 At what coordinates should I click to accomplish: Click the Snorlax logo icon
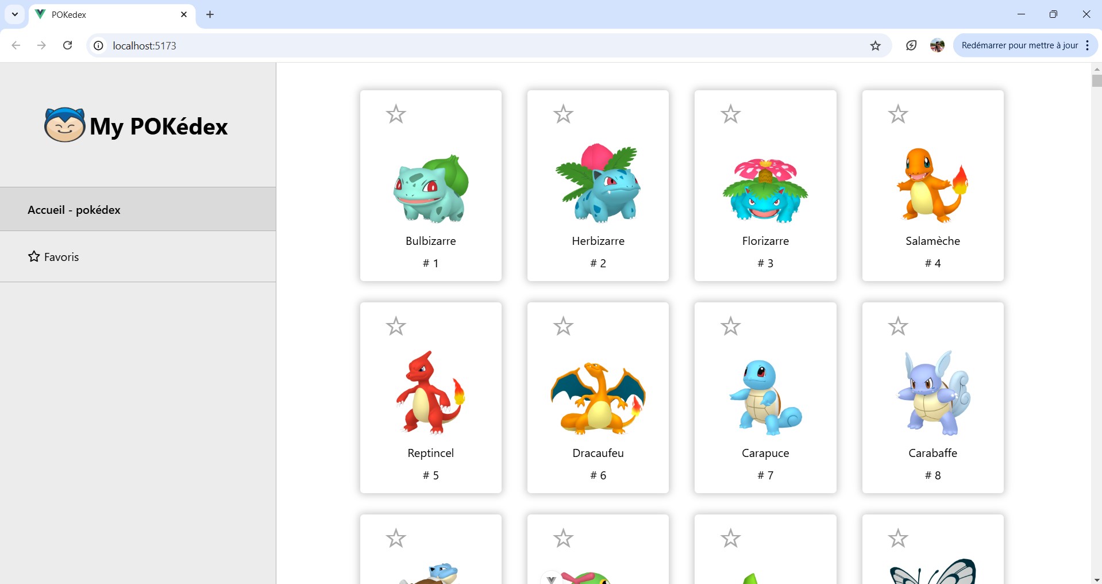(65, 125)
